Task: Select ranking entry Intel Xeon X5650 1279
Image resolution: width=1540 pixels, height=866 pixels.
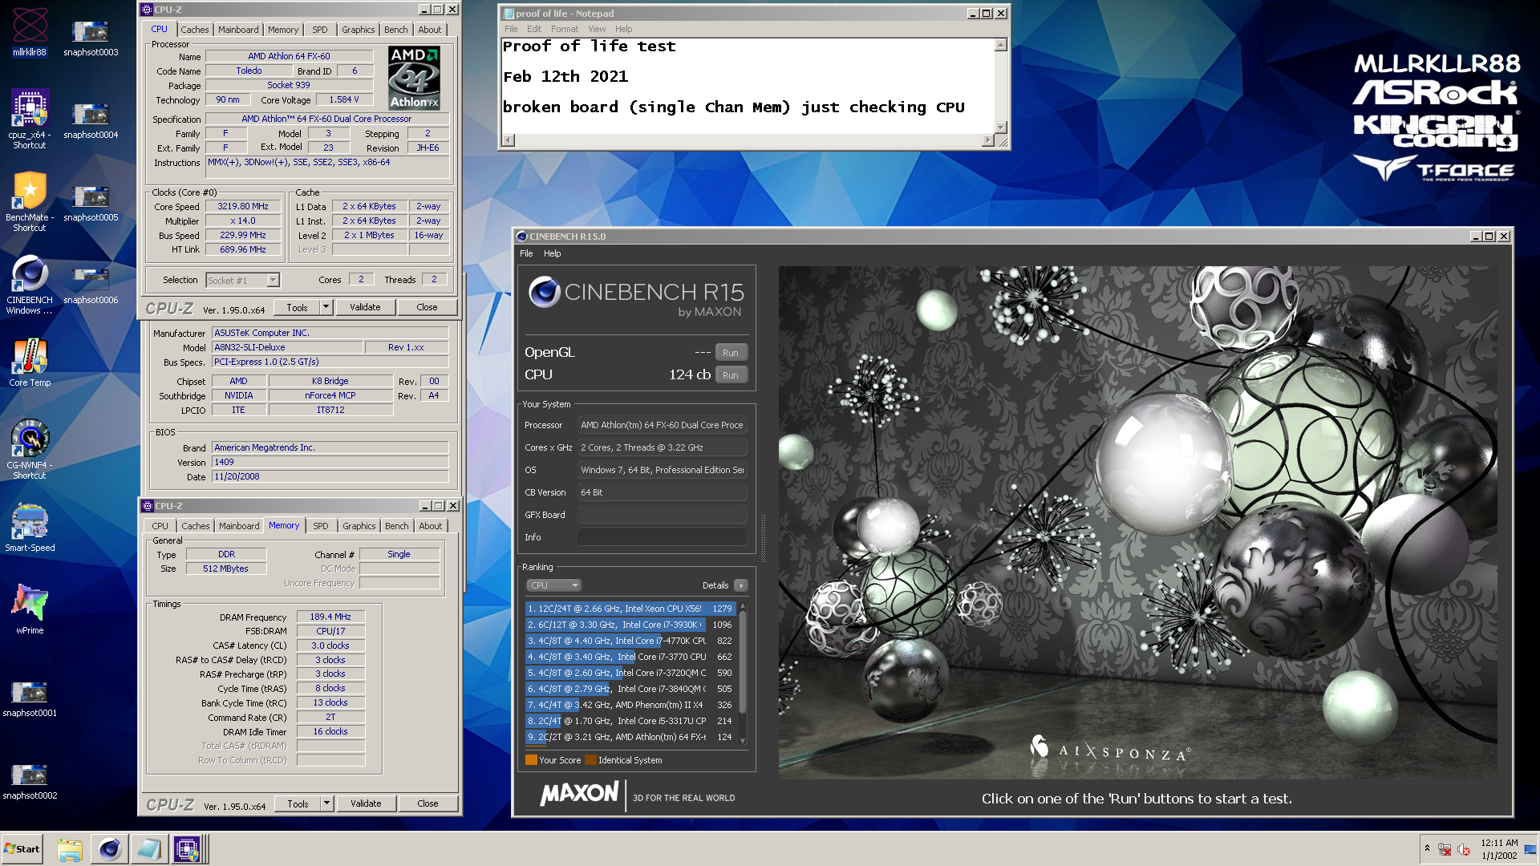Action: coord(630,609)
